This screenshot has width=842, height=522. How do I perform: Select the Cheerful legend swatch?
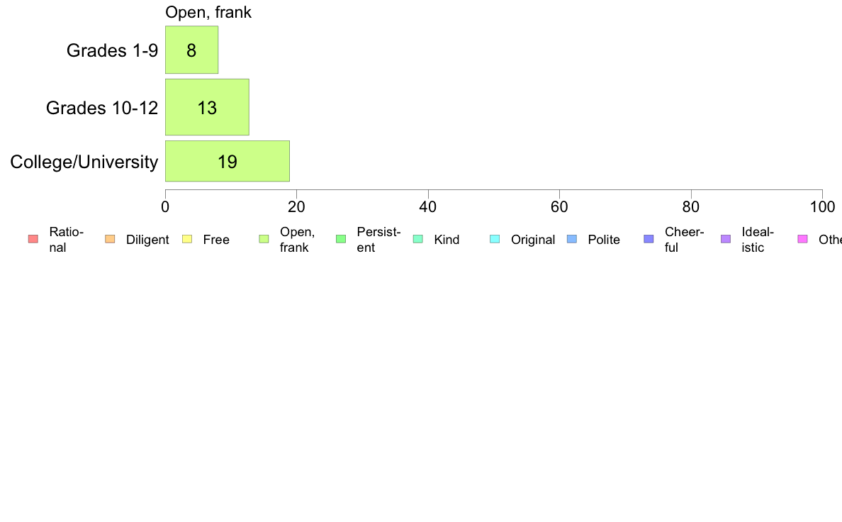(x=649, y=239)
